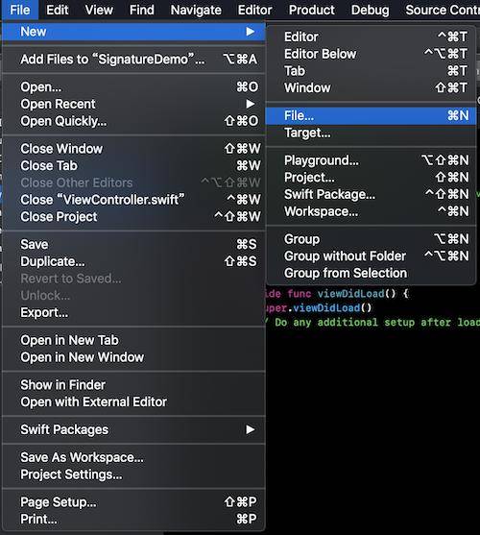
Task: Expand the Swift Packages submenu
Action: click(133, 429)
